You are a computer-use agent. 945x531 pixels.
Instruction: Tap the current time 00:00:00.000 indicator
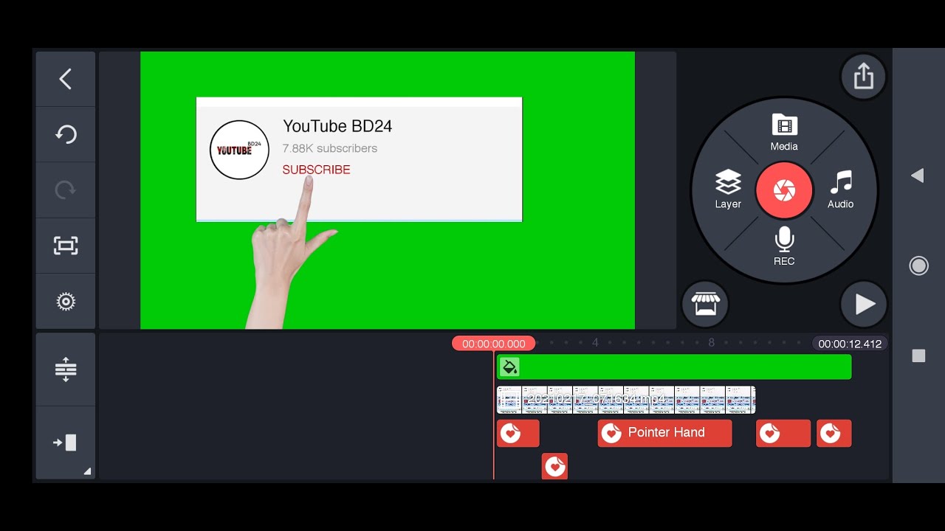[x=494, y=344]
